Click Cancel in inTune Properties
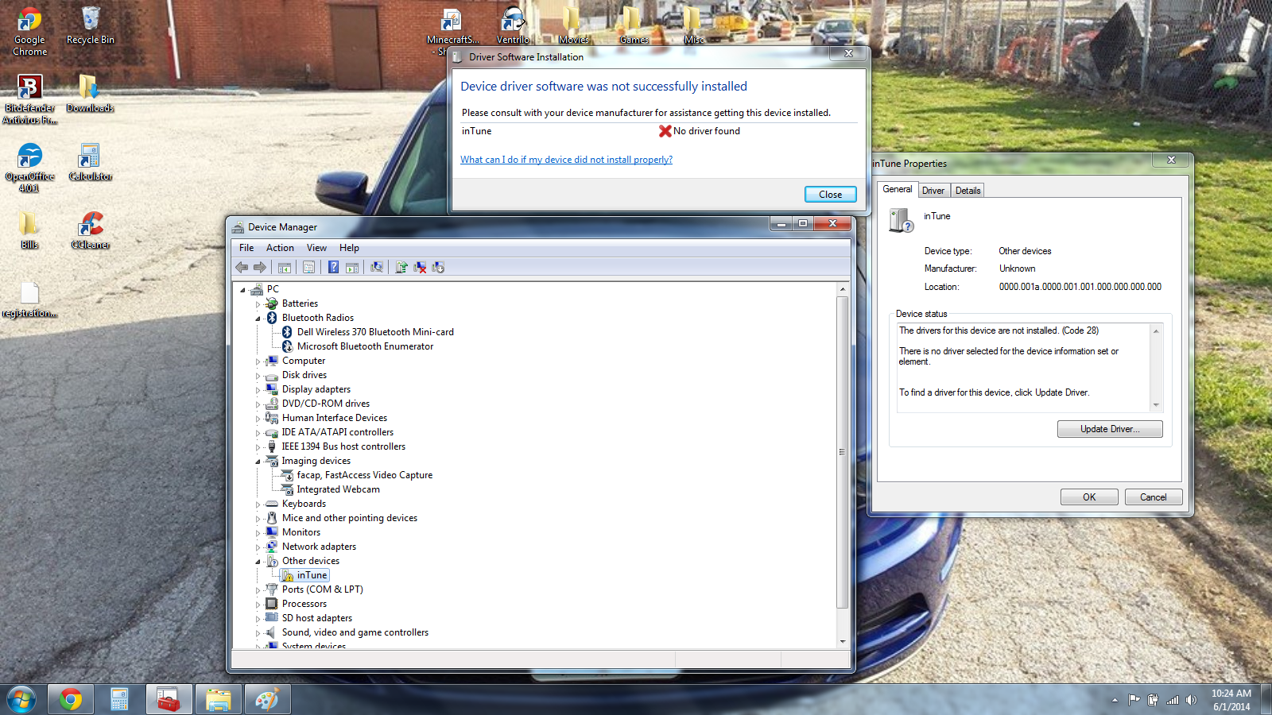The width and height of the screenshot is (1272, 715). [x=1154, y=497]
